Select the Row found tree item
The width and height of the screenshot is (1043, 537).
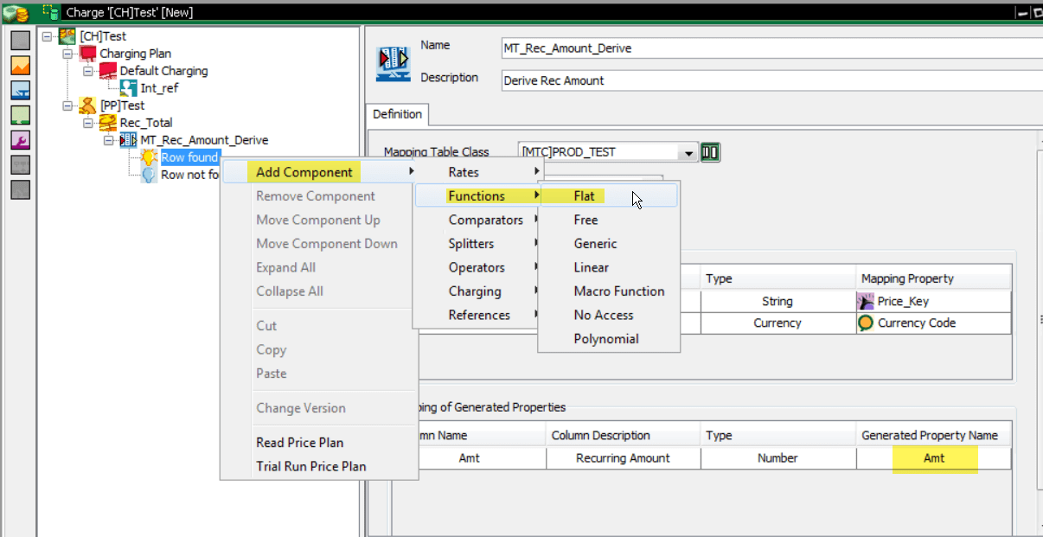[189, 157]
